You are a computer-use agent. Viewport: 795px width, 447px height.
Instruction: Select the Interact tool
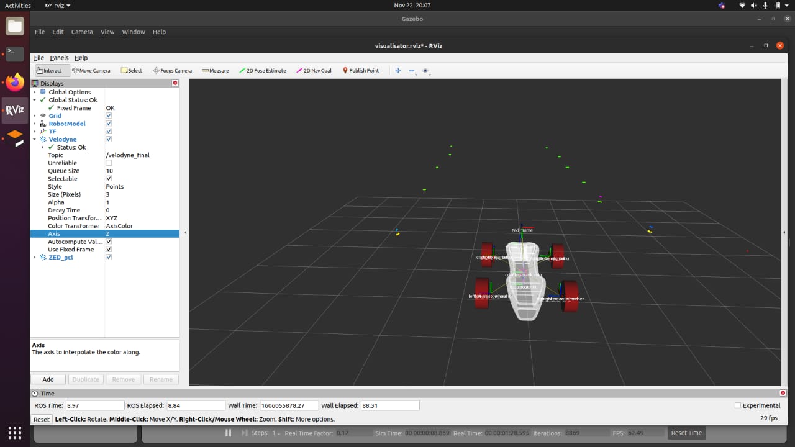click(51, 70)
